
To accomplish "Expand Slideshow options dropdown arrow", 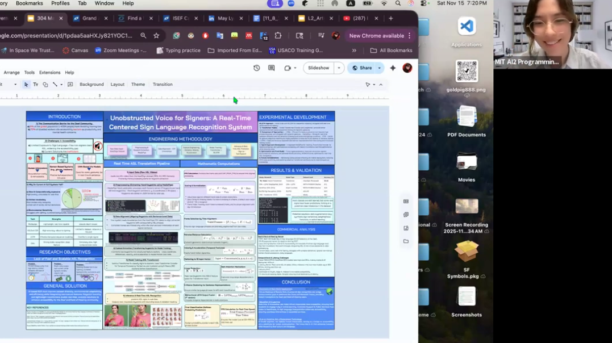I will point(339,68).
